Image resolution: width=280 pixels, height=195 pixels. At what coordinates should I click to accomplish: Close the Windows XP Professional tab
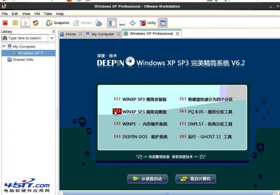click(x=178, y=34)
